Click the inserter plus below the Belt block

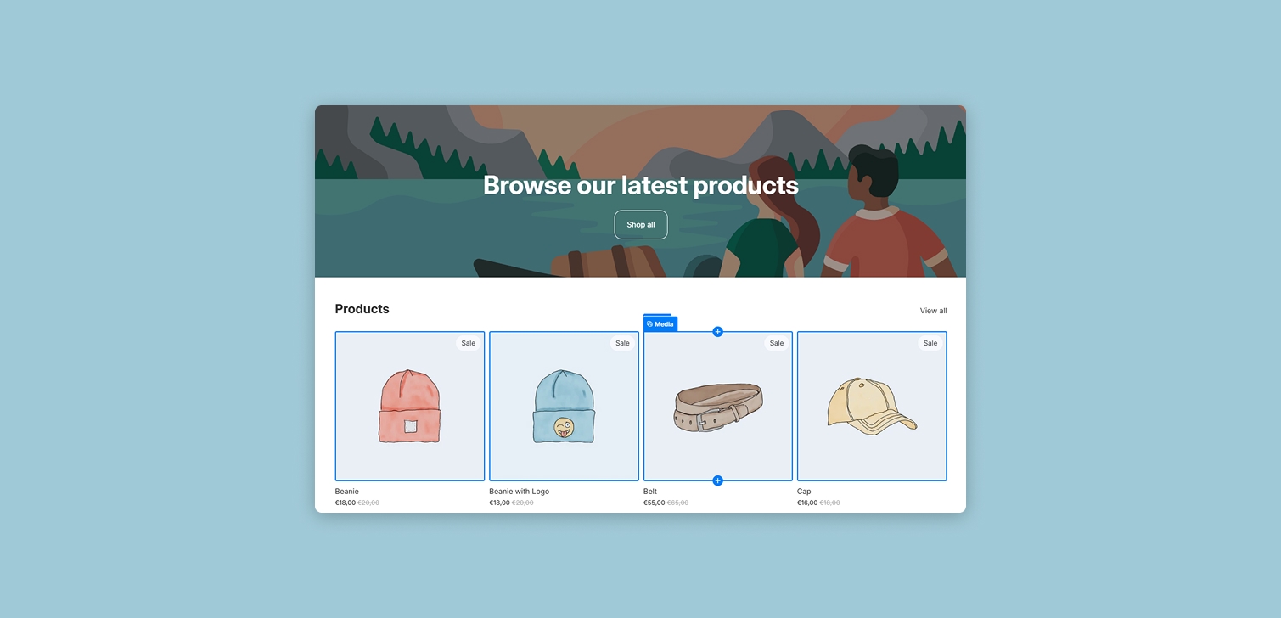(x=717, y=480)
